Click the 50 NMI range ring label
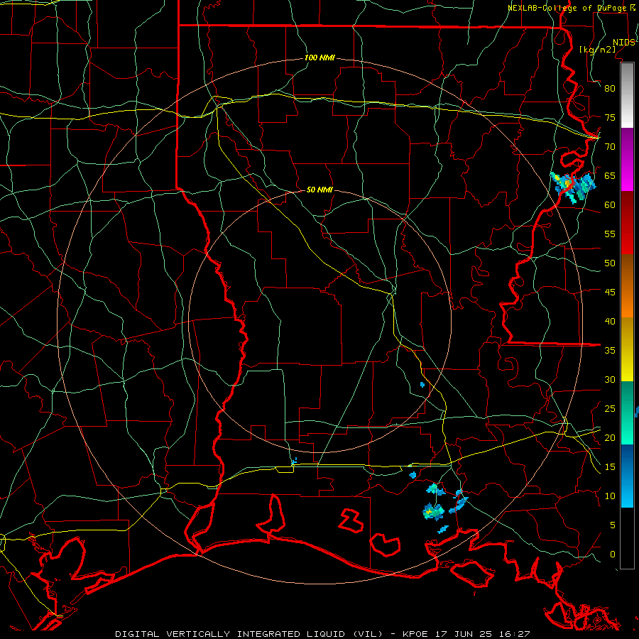Viewport: 639px width, 639px height. click(319, 190)
